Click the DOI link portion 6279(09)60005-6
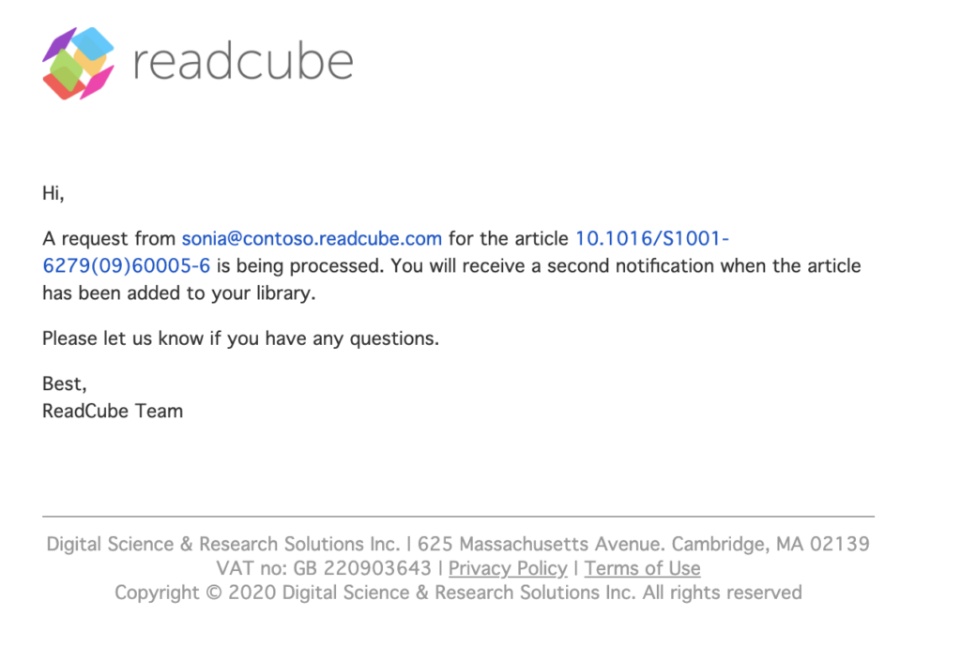The width and height of the screenshot is (961, 661). (126, 265)
